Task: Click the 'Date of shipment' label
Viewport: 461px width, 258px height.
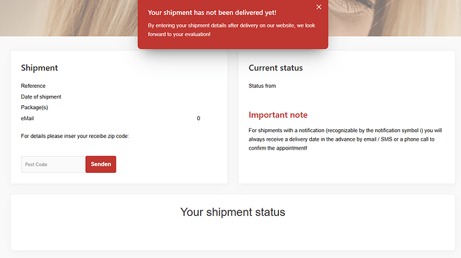Action: pyautogui.click(x=41, y=96)
